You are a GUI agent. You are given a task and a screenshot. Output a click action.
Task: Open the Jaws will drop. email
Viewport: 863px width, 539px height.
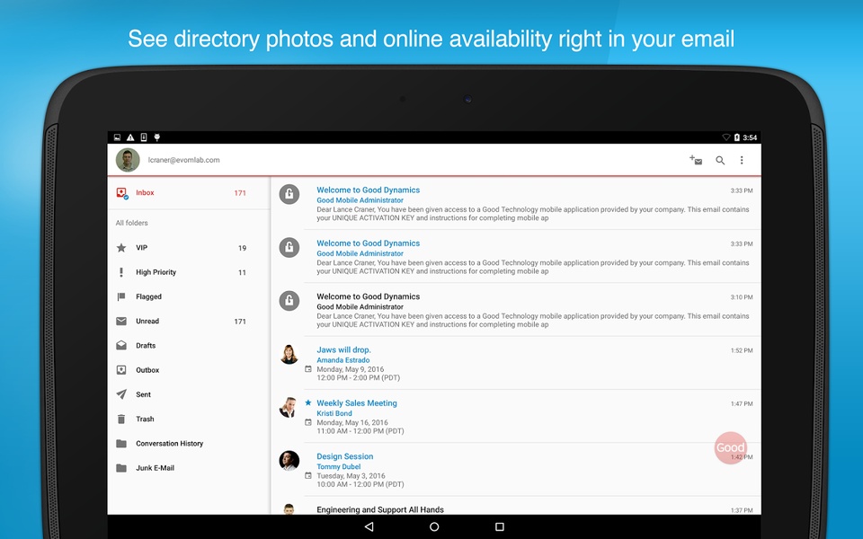(516, 364)
